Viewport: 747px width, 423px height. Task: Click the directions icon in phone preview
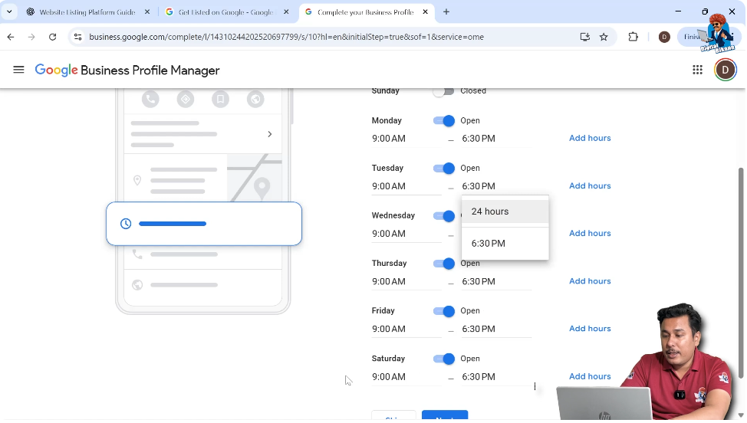point(186,99)
